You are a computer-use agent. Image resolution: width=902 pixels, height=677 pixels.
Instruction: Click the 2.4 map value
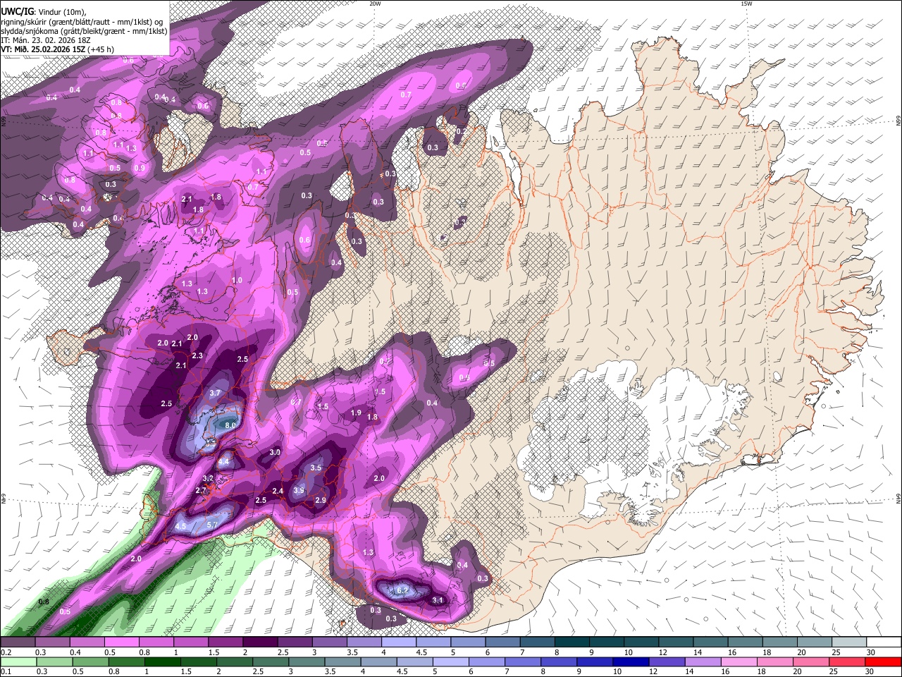point(278,491)
